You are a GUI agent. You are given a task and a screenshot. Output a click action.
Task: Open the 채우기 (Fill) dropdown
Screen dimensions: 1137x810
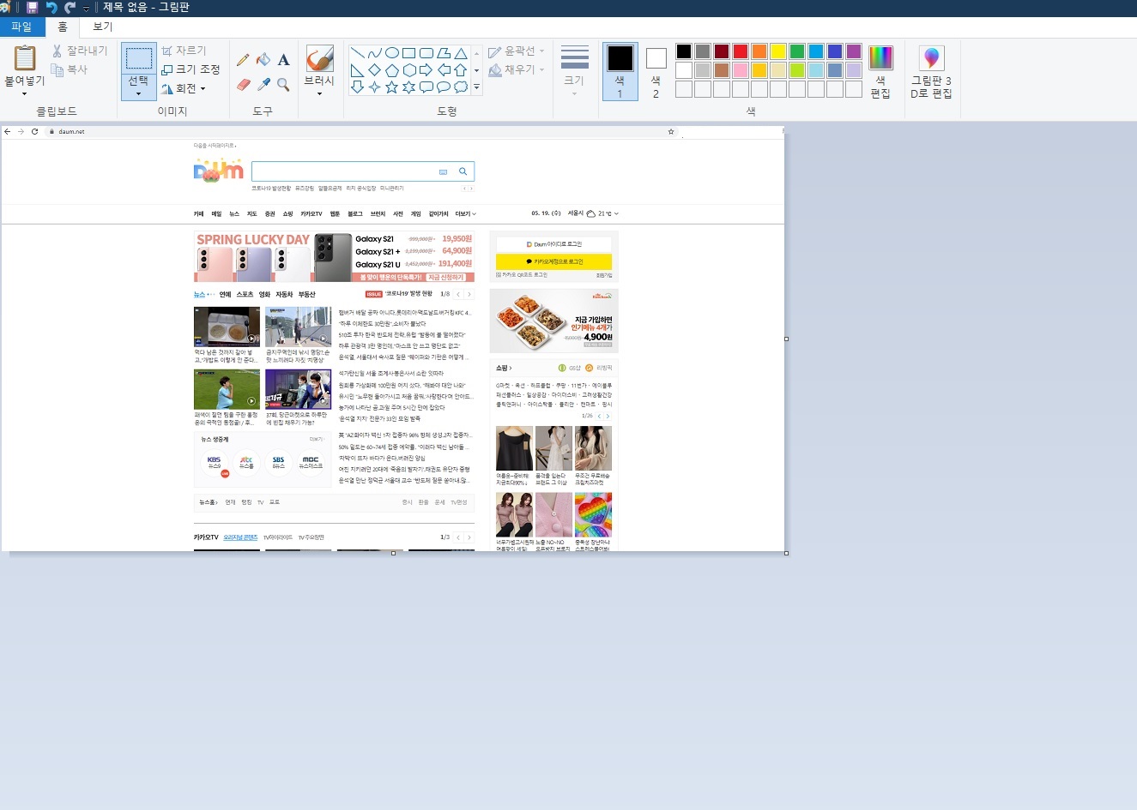point(517,70)
